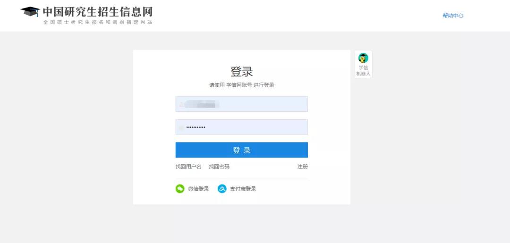The height and width of the screenshot is (243, 510).
Task: Click the blue 登录 button
Action: (242, 150)
